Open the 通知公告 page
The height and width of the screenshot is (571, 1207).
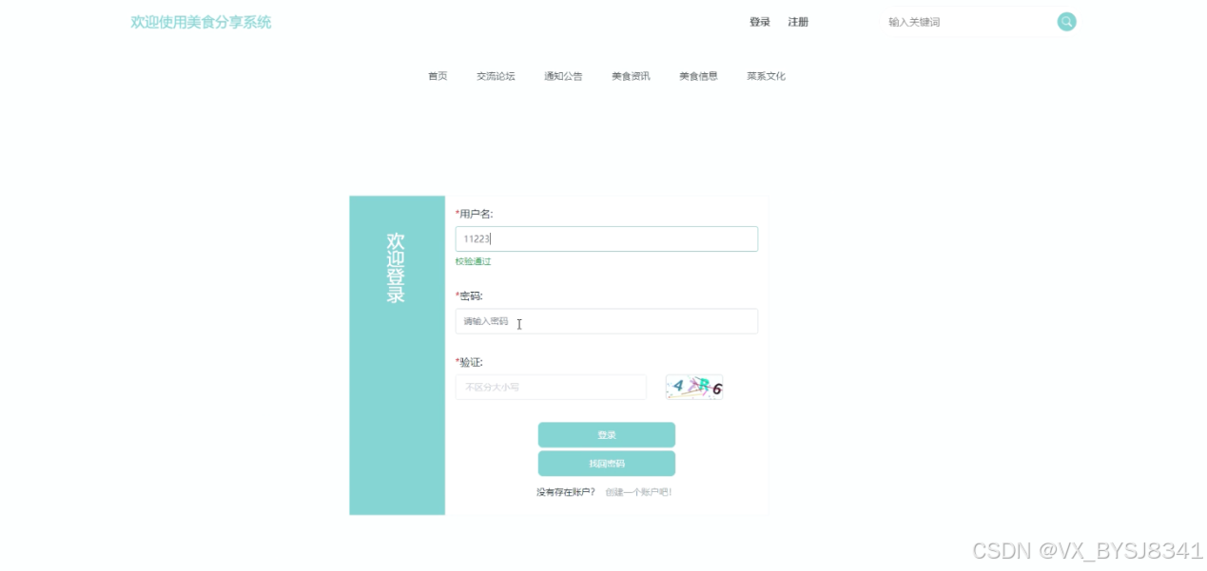(563, 76)
